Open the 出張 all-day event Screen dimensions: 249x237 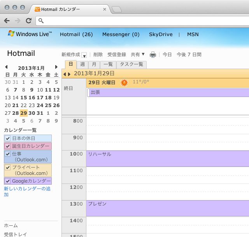168,92
